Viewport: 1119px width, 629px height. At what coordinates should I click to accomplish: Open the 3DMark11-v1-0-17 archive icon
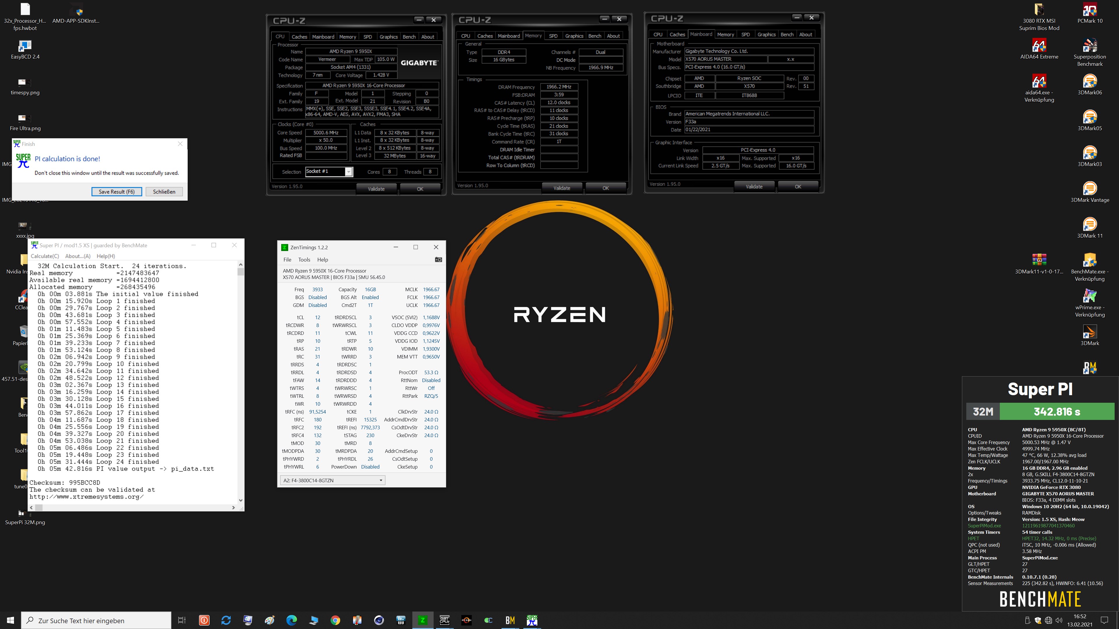pyautogui.click(x=1039, y=264)
